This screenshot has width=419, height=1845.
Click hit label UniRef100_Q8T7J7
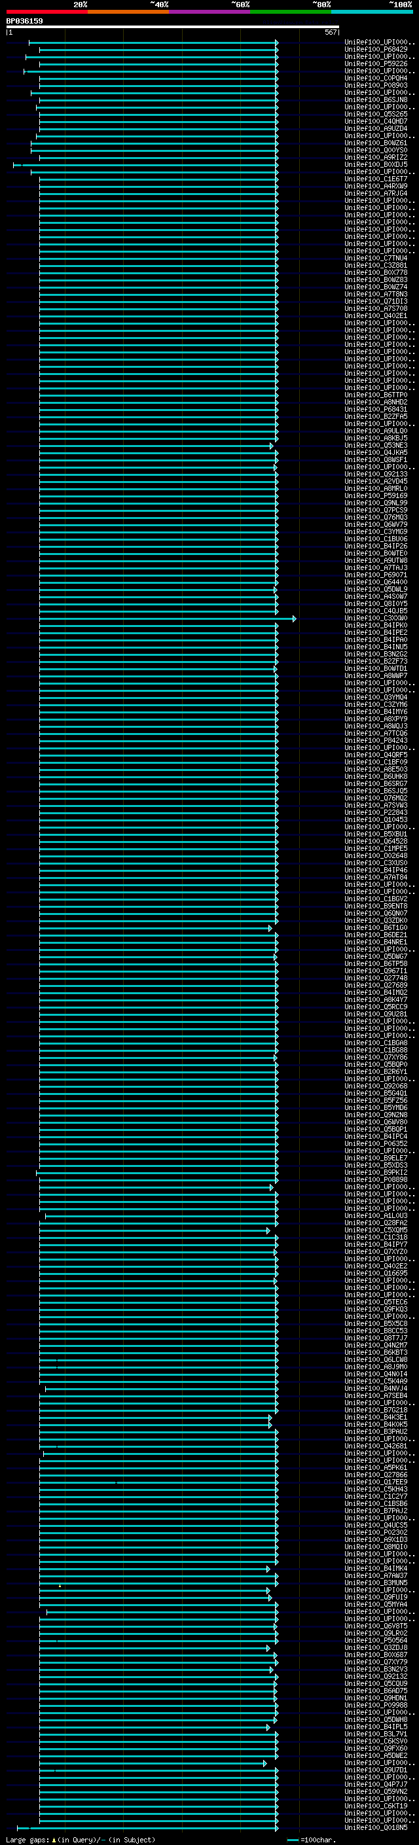pos(376,1338)
